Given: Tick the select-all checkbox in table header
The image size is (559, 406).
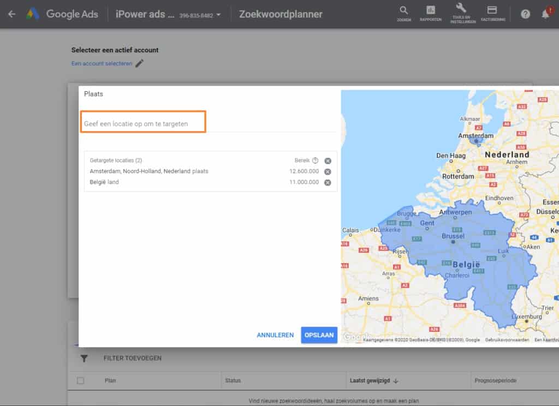Looking at the screenshot, I should tap(81, 381).
